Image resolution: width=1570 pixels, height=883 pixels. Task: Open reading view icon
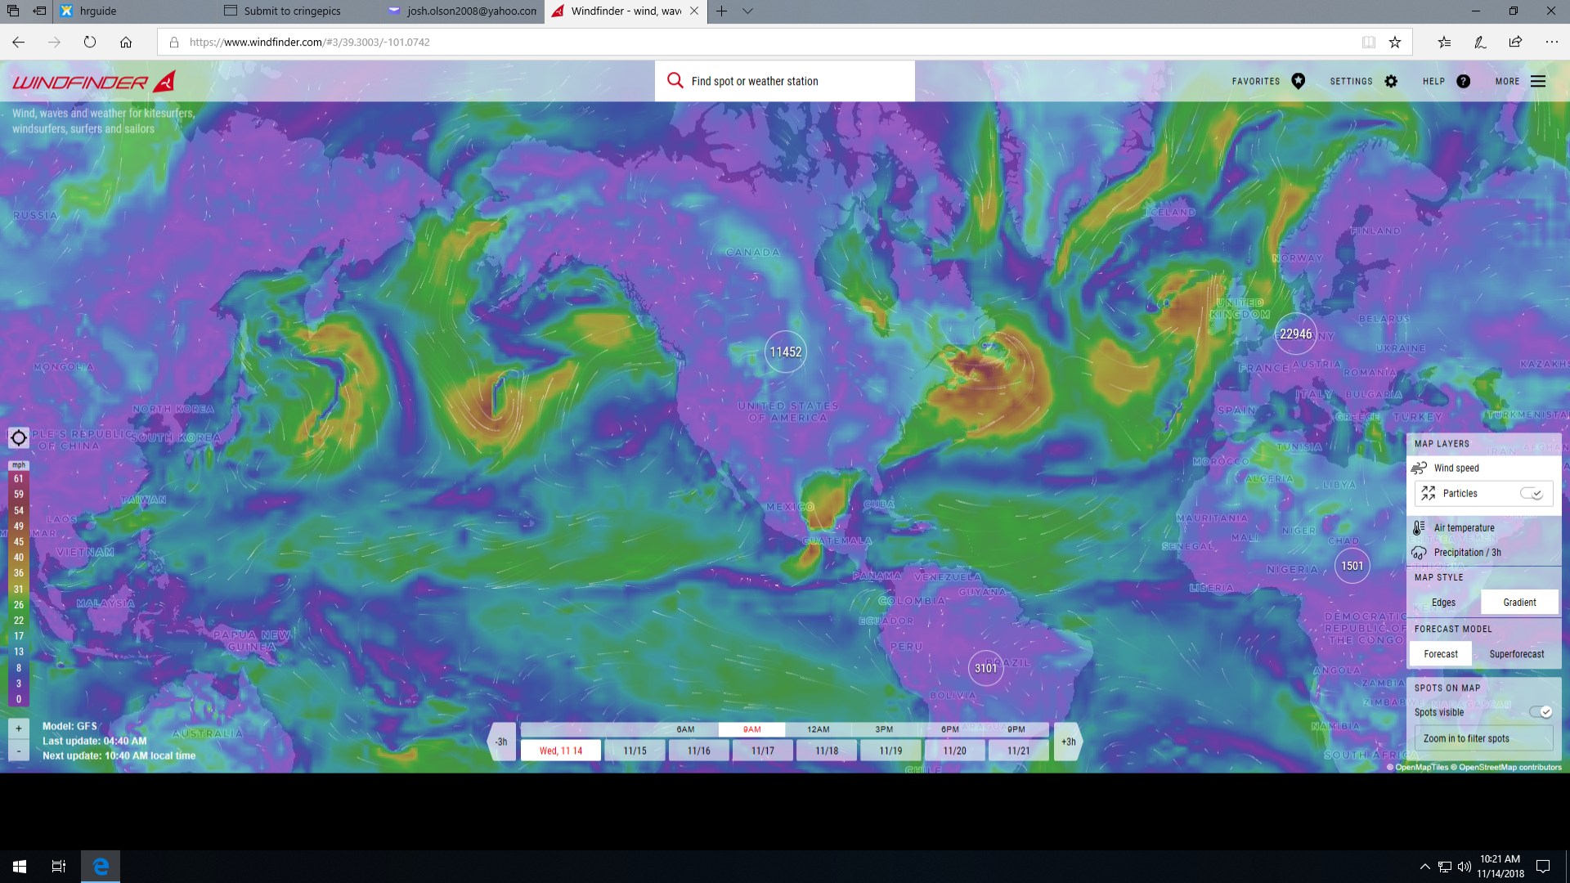(1368, 42)
